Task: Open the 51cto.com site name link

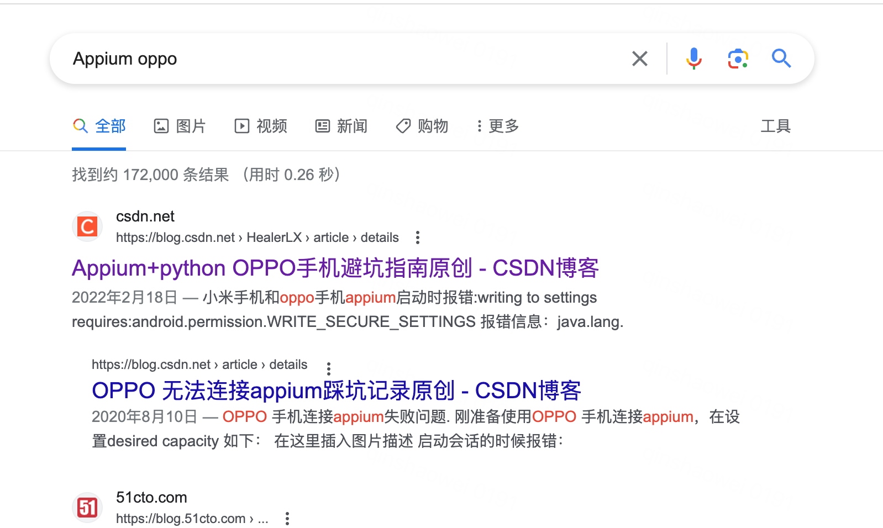Action: (x=151, y=498)
